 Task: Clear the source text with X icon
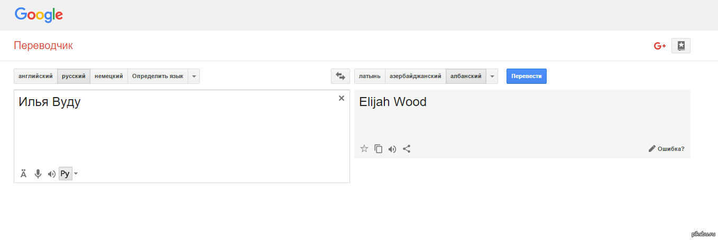click(x=341, y=98)
